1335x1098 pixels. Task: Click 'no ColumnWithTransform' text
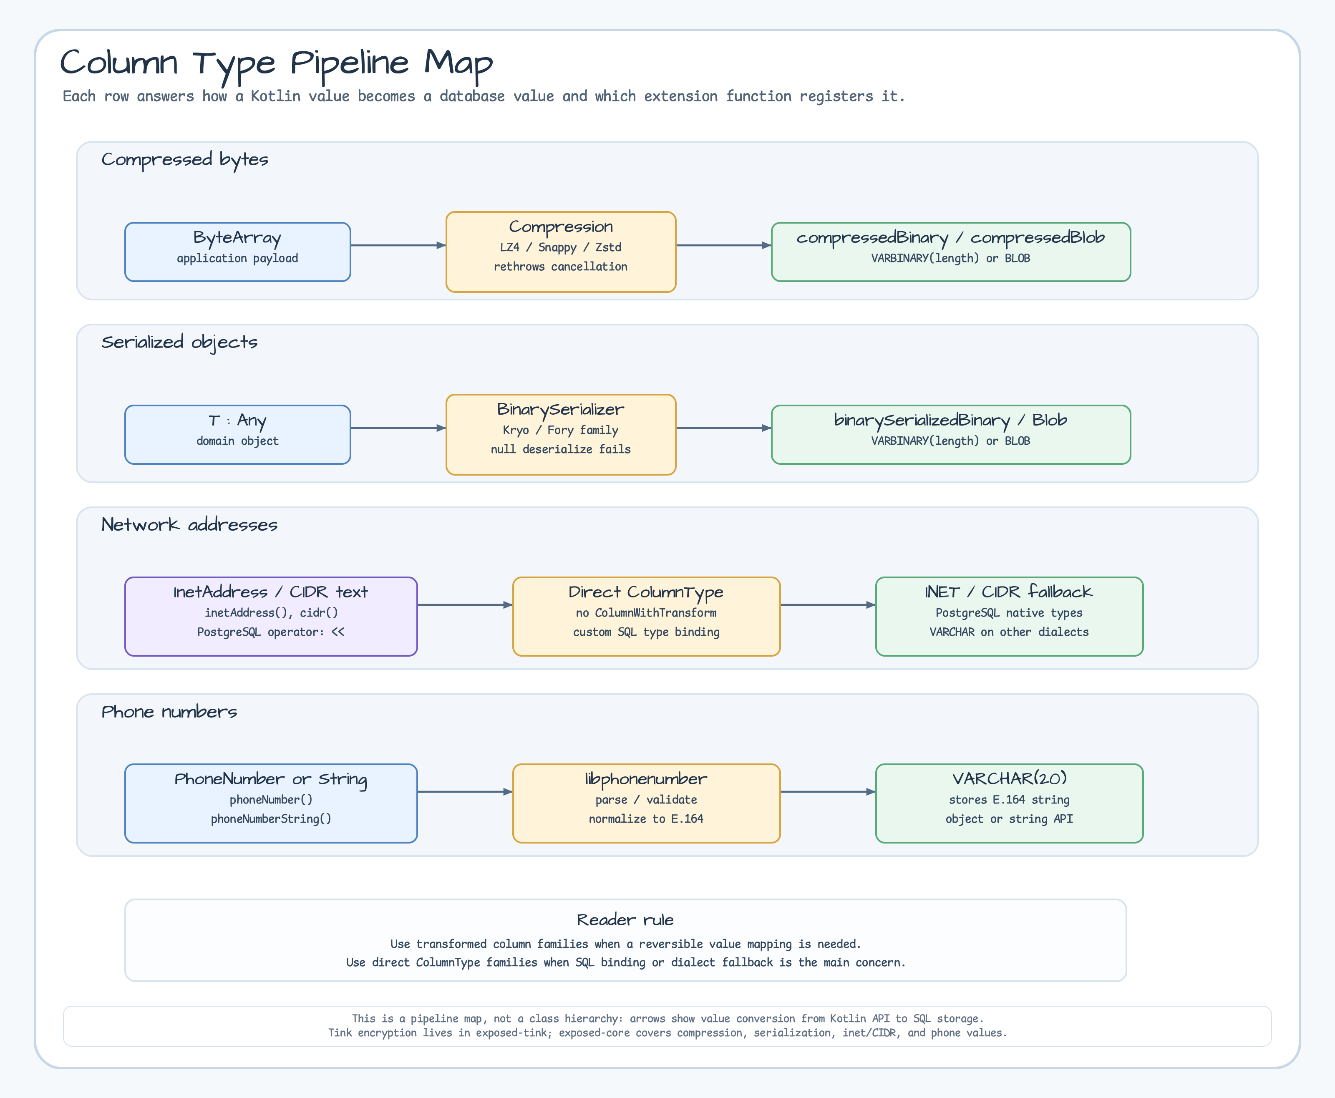[x=646, y=613]
